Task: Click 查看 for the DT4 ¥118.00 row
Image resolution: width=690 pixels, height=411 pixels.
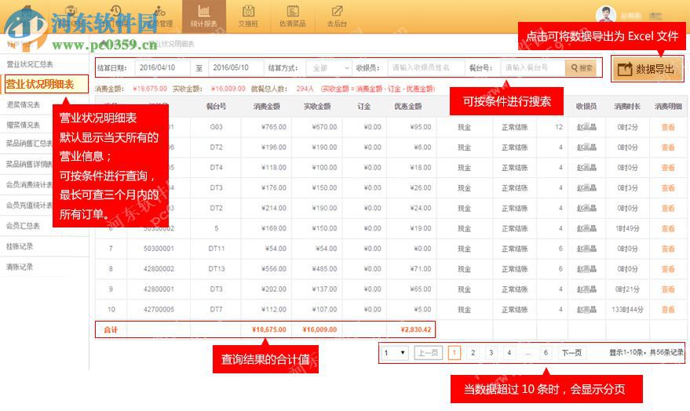Action: pos(668,168)
